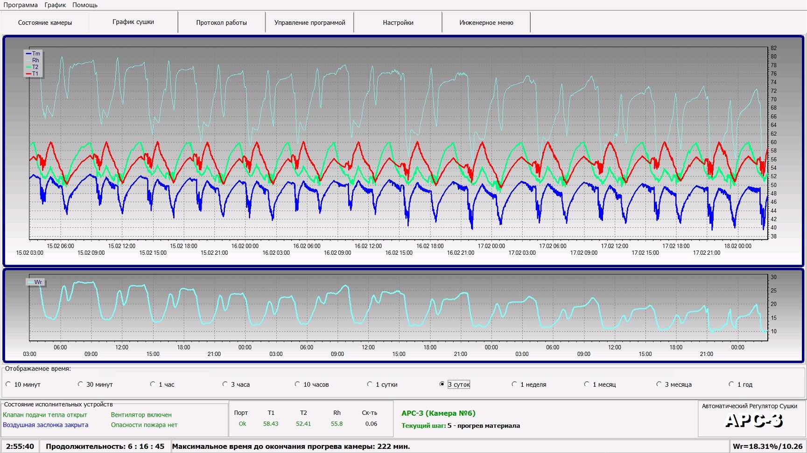Select the 1 сутки time range
807x453 pixels.
pyautogui.click(x=370, y=384)
